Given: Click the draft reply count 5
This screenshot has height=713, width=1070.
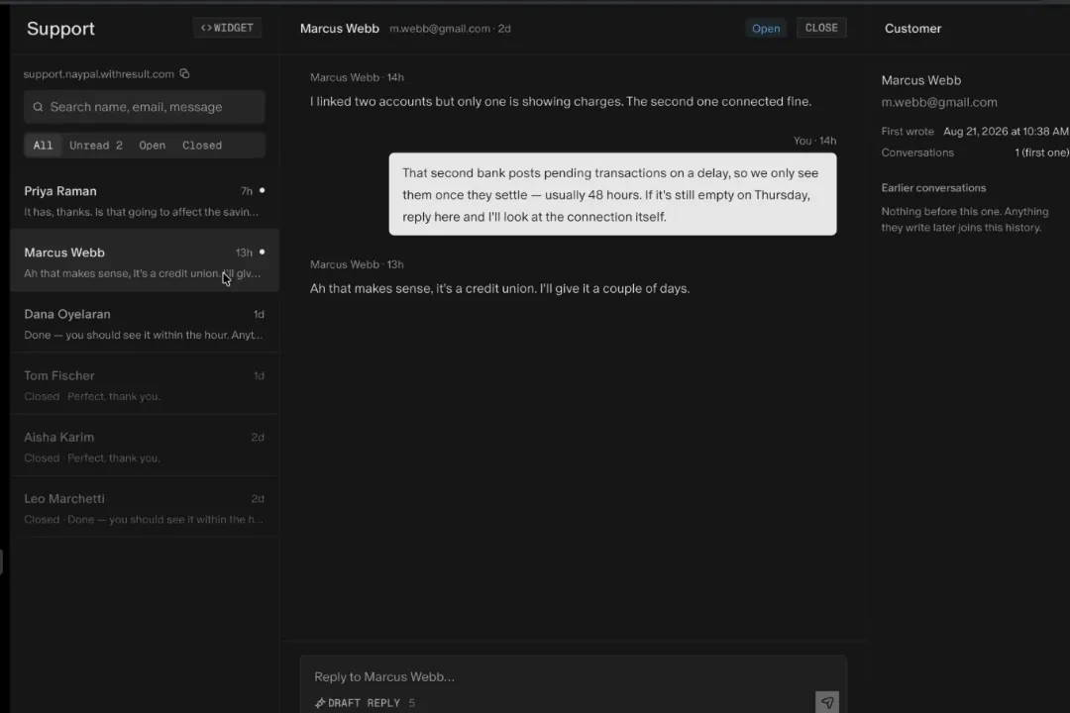Looking at the screenshot, I should pos(411,703).
